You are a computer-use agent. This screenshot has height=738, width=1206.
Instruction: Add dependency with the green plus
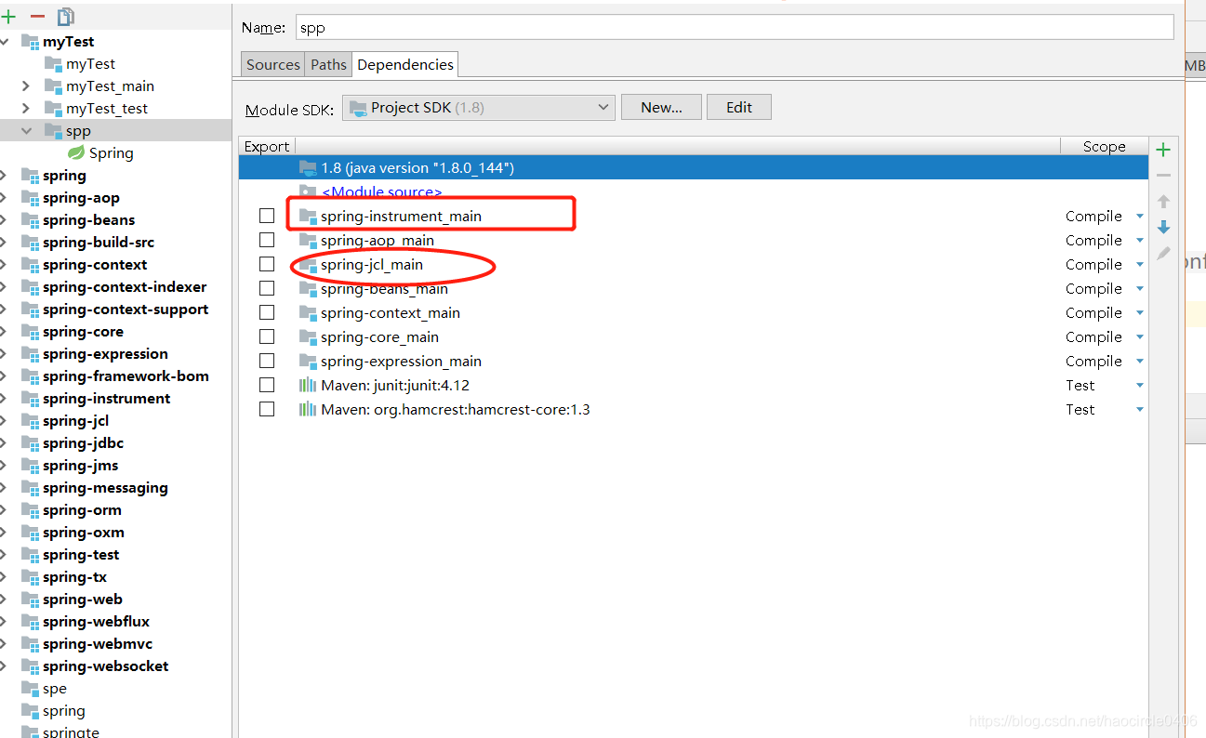tap(1163, 150)
